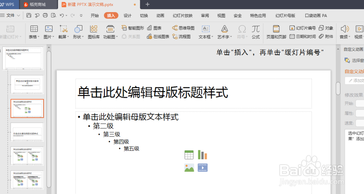Insert 日期和时间 date and time
This screenshot has height=194, width=364.
tap(302, 36)
